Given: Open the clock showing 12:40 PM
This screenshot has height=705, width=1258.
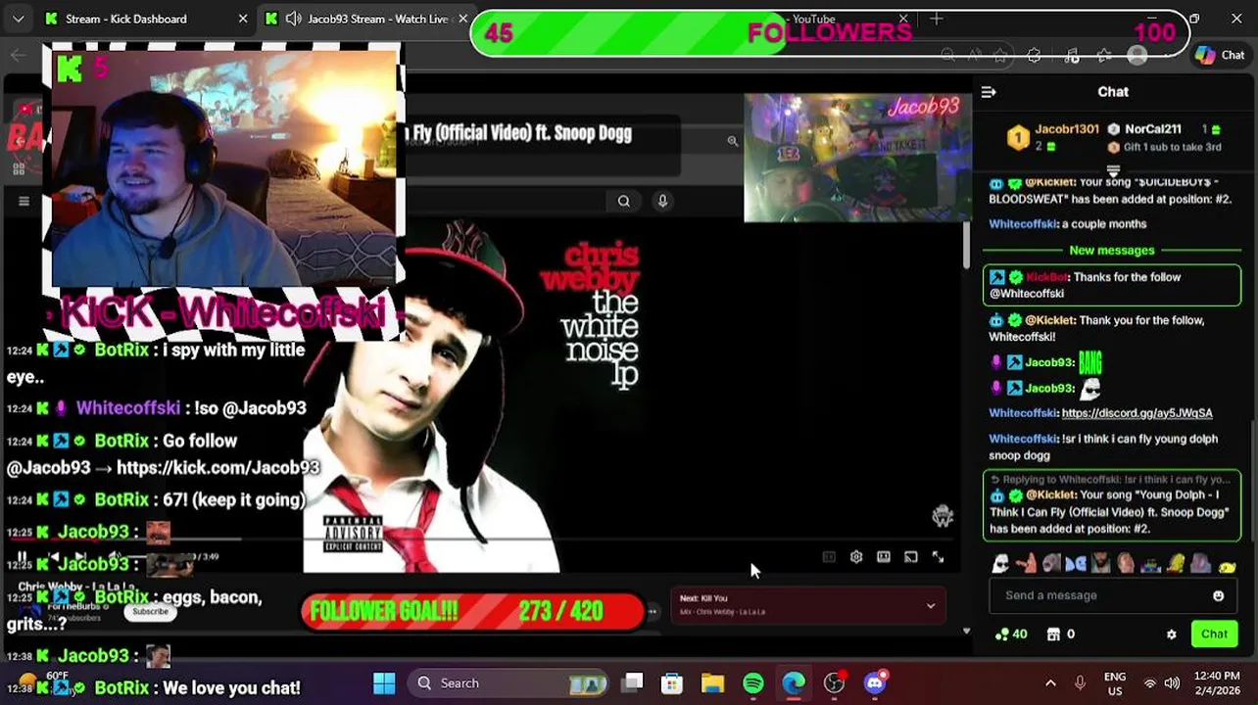Looking at the screenshot, I should [x=1219, y=683].
